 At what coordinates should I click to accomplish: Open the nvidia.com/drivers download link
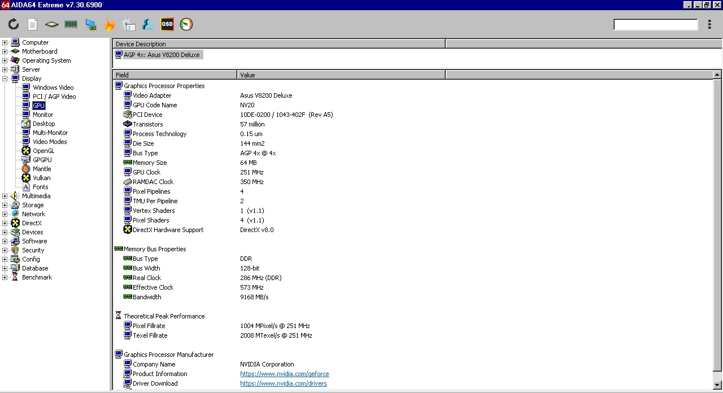pyautogui.click(x=283, y=383)
